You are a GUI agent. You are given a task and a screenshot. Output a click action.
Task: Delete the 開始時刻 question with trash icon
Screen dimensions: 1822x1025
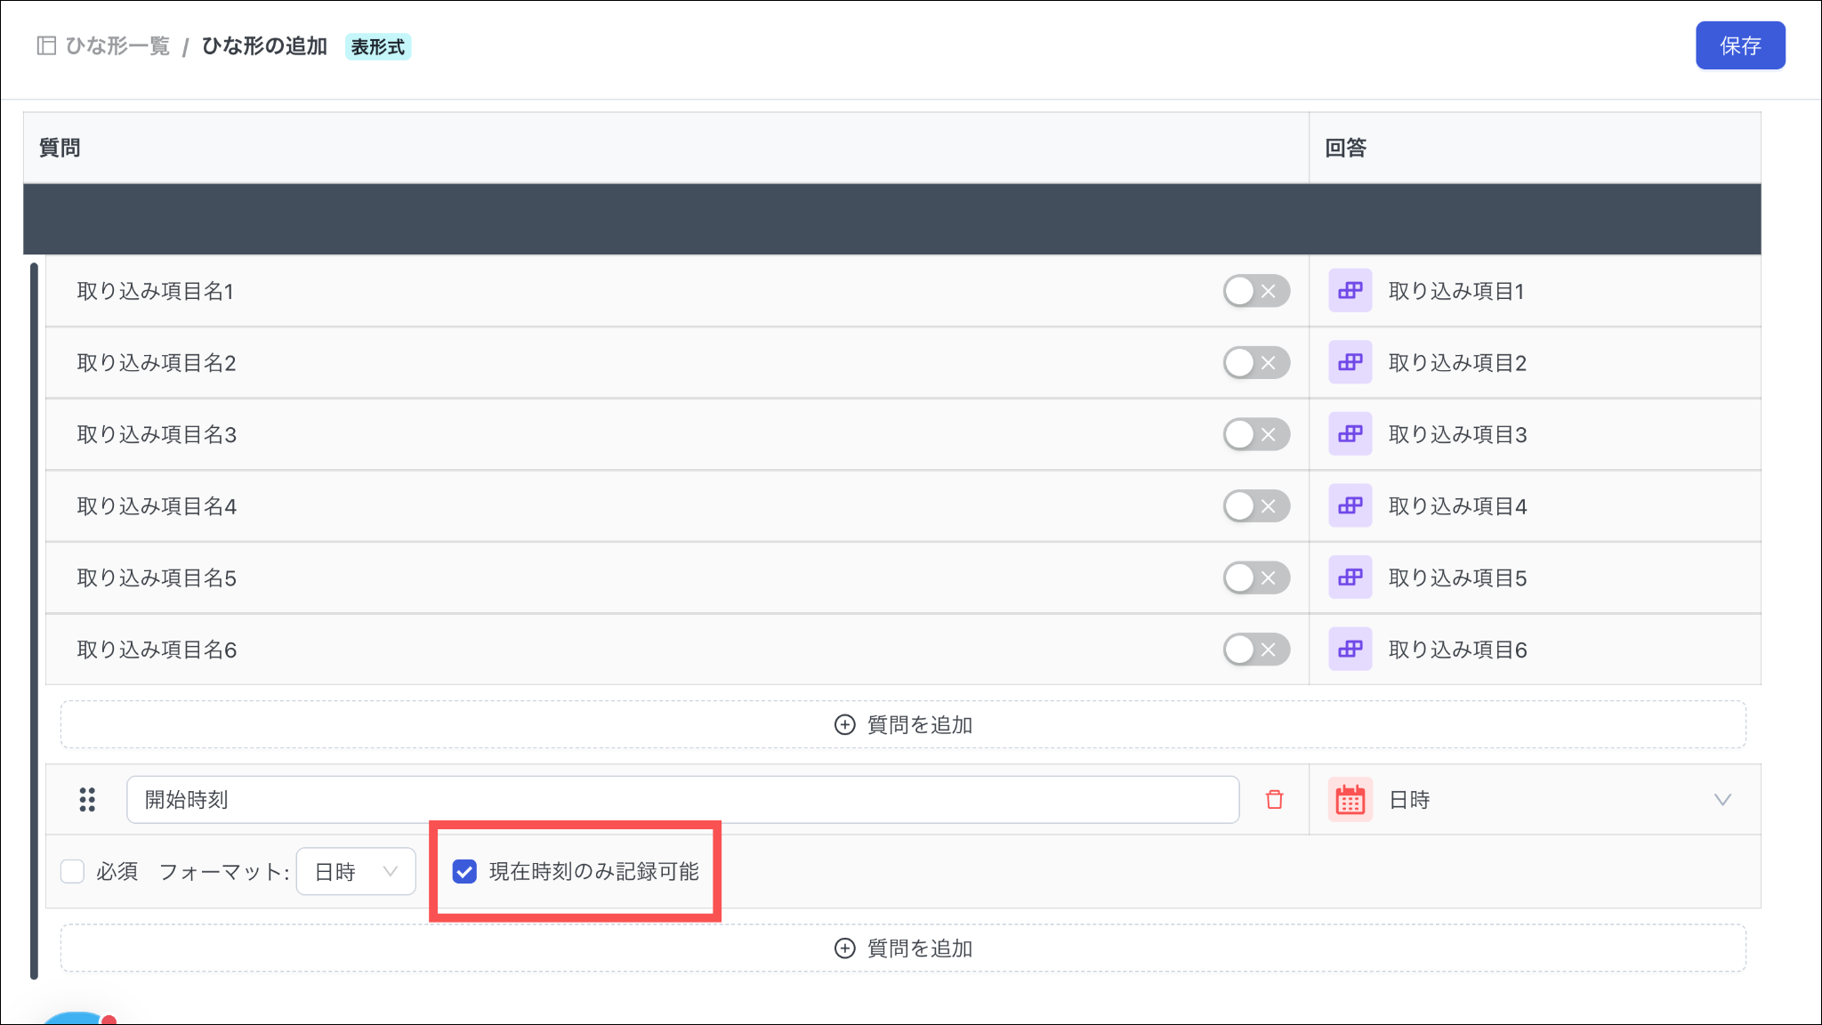point(1274,799)
